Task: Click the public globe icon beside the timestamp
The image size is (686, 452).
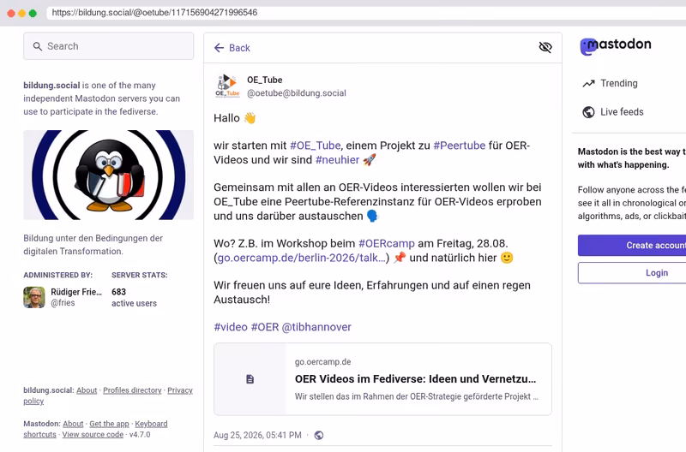Action: pyautogui.click(x=319, y=436)
